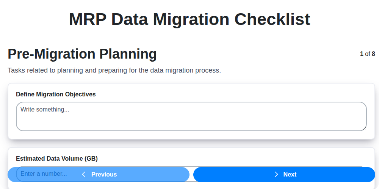Go to the next checklist section
The width and height of the screenshot is (379, 189).
(284, 174)
